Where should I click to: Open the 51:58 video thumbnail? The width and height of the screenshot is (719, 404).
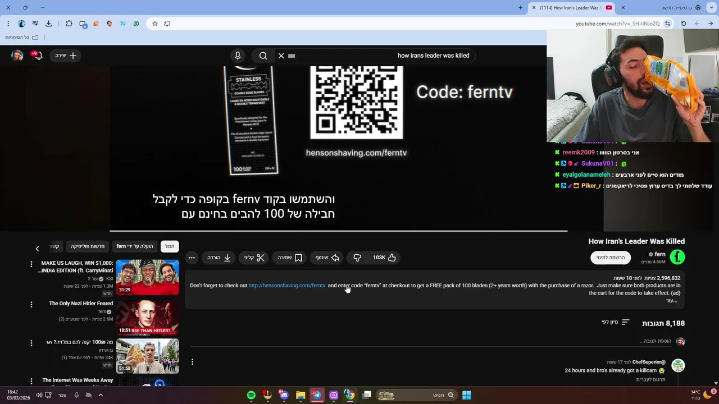click(148, 356)
